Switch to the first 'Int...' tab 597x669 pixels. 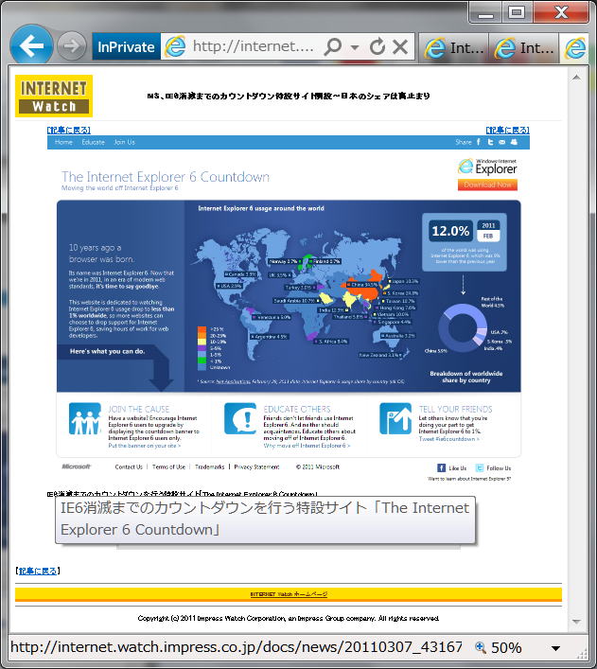pos(453,47)
